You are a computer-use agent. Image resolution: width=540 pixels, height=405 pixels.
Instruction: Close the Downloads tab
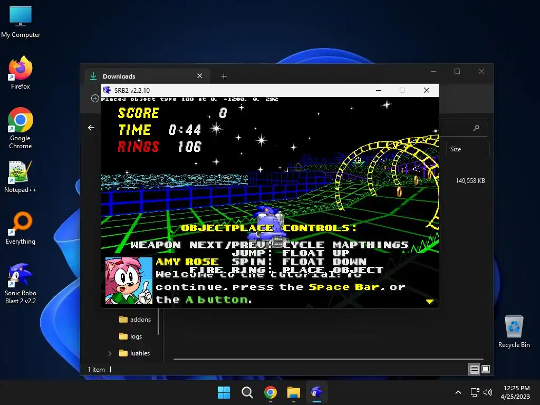[x=200, y=76]
